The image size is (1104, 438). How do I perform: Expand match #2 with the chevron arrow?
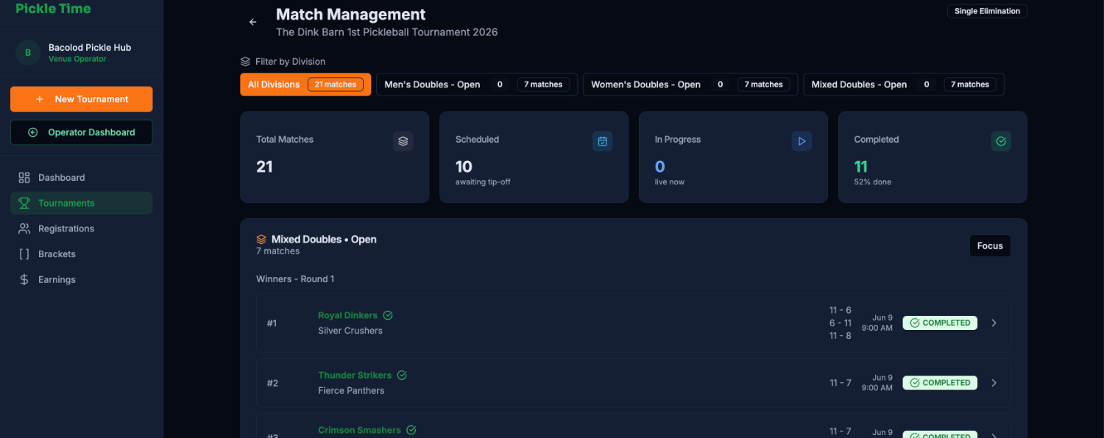coord(994,382)
